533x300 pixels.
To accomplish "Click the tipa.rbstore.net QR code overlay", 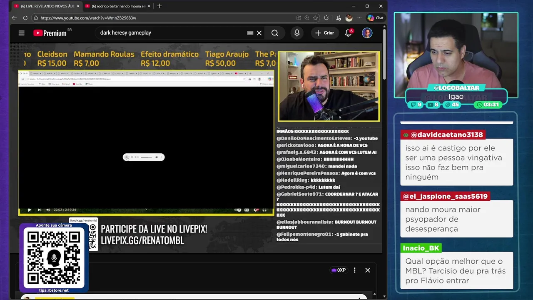I will pyautogui.click(x=54, y=258).
